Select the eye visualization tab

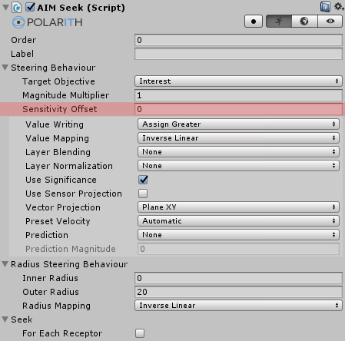(330, 21)
